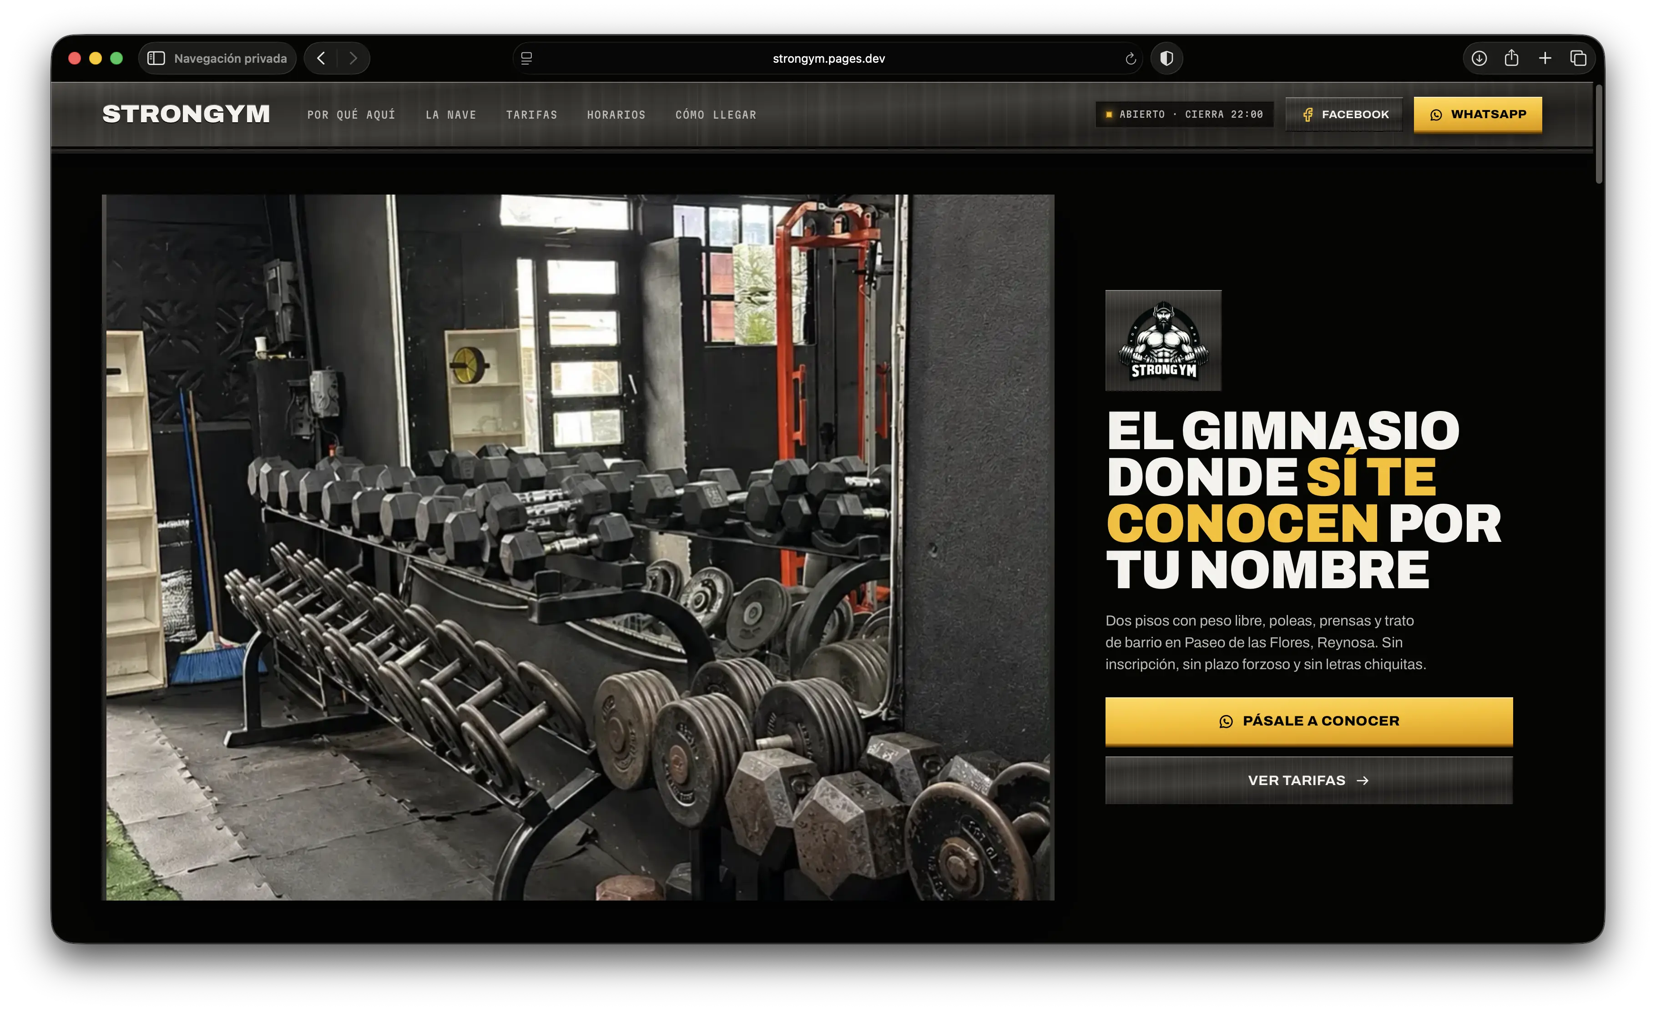Close the window with red button
This screenshot has height=1011, width=1656.
[75, 59]
